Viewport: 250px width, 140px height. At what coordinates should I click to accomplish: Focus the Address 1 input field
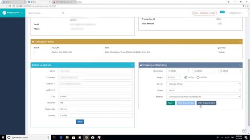click(x=95, y=84)
